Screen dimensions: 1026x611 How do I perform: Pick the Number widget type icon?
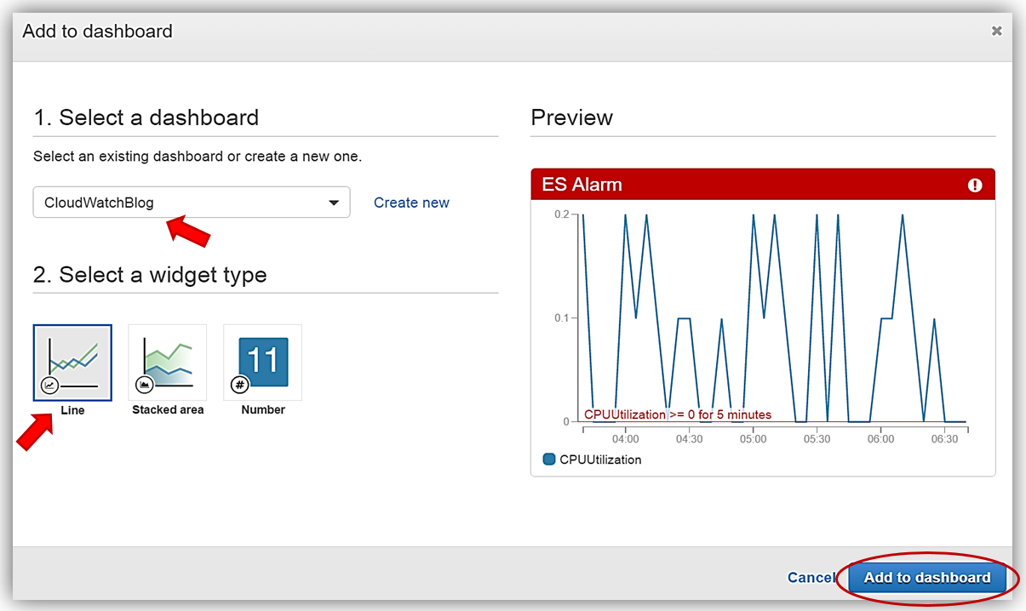point(262,362)
